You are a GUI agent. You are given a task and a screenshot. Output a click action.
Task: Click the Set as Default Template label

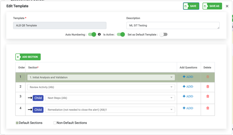[x=143, y=35]
